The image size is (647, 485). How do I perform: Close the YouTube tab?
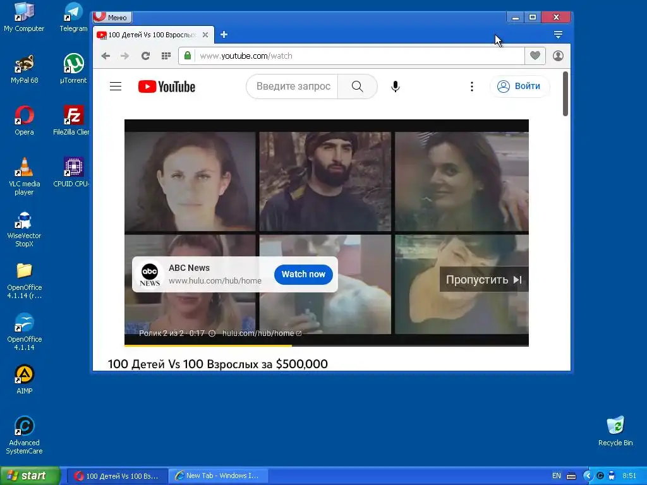(x=205, y=35)
